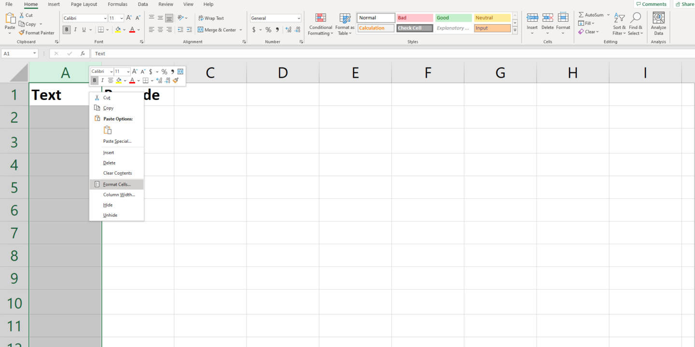Viewport: 695px width, 347px height.
Task: Choose Format Cells from the context menu
Action: [x=116, y=184]
